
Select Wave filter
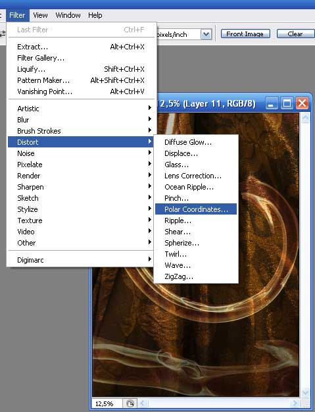pyautogui.click(x=196, y=265)
